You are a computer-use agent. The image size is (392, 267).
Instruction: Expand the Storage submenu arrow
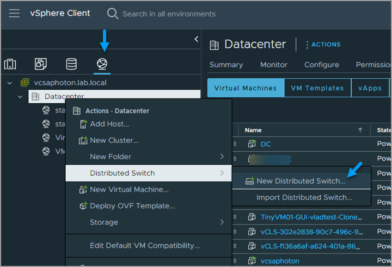222,222
